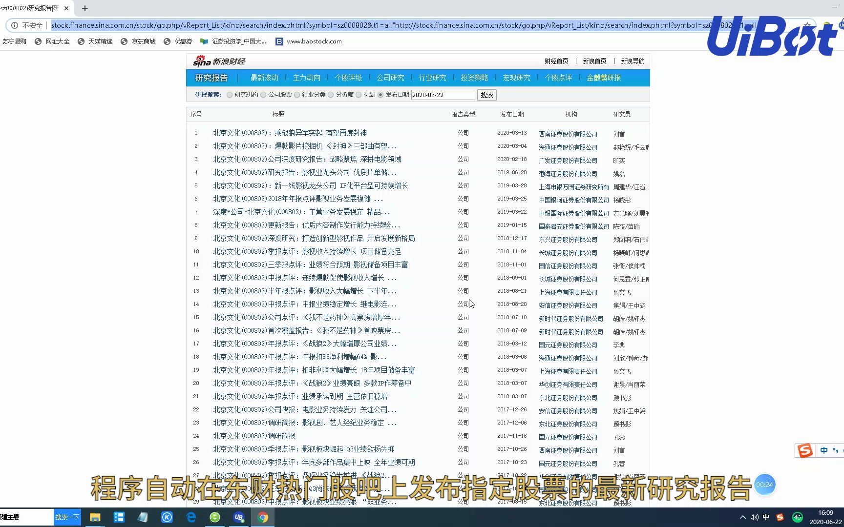Click the 搜索 button next to date

coord(486,95)
